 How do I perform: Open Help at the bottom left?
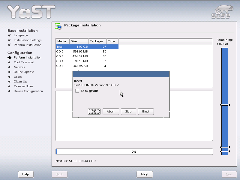coord(26,174)
